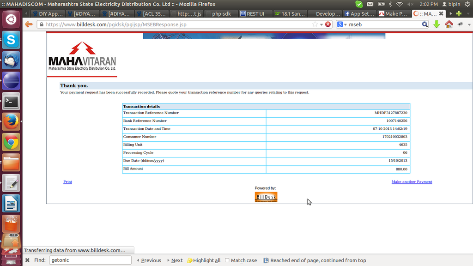
Task: Open the Google search engine dropdown
Action: pos(342,24)
